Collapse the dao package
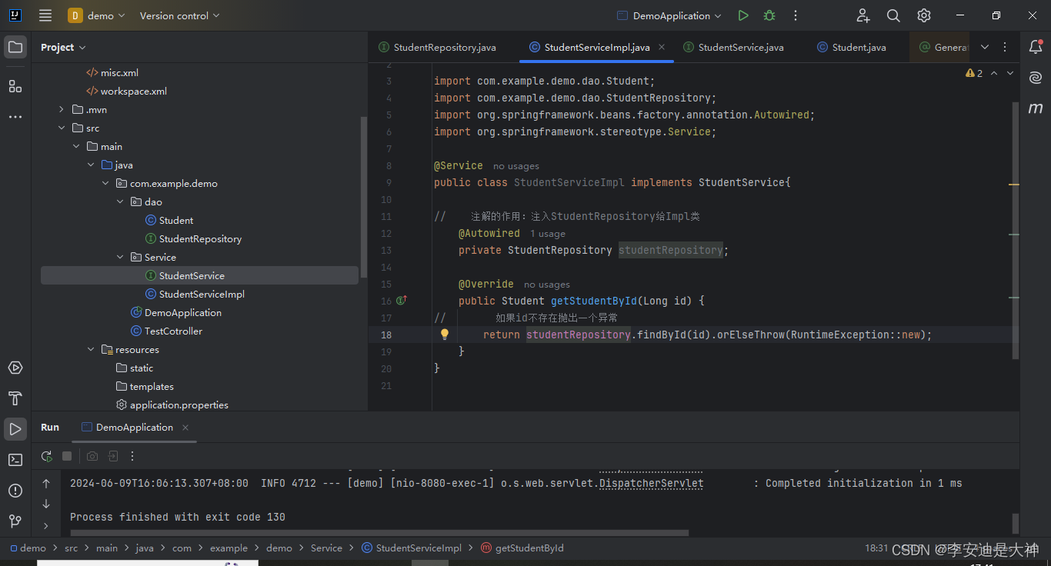 [x=120, y=202]
